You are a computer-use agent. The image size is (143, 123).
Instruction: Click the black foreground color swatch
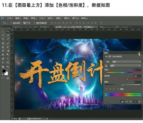tap(4, 71)
